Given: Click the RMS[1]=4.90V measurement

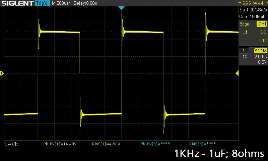Looking at the screenshot, I should click(106, 144).
